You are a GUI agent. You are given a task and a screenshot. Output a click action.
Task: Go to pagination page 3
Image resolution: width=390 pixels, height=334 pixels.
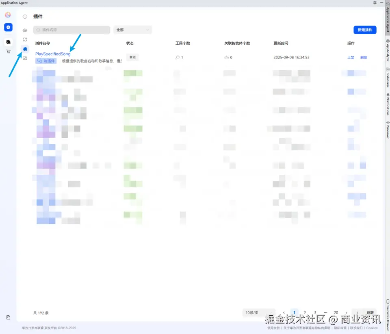[x=315, y=312]
